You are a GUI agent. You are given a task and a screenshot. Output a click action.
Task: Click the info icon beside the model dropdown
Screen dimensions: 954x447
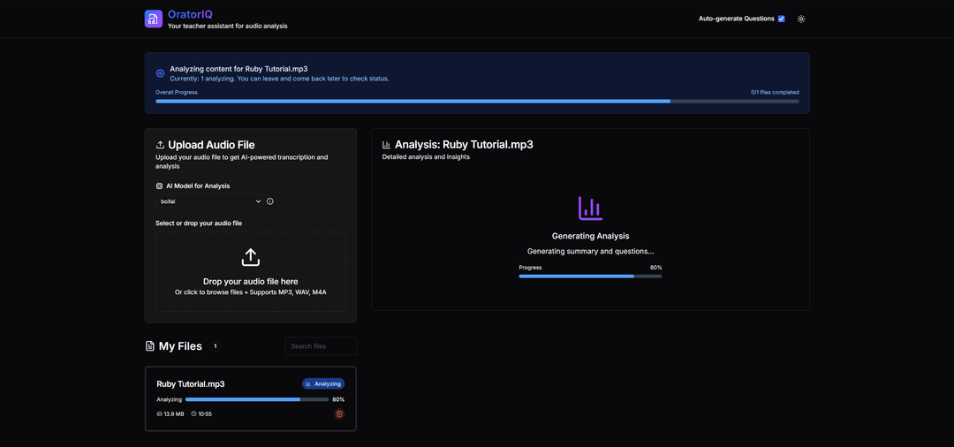[270, 201]
